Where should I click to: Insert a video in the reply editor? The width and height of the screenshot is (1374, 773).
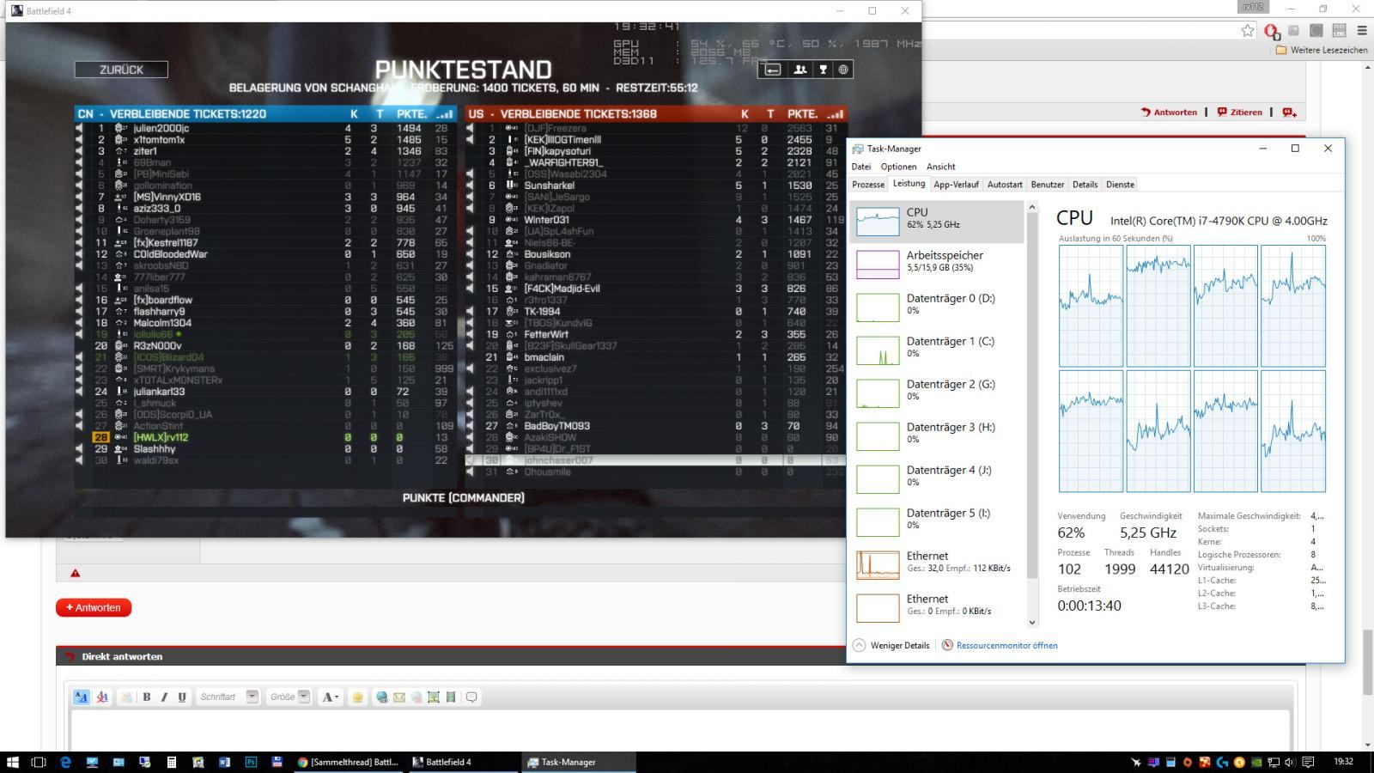click(x=451, y=697)
